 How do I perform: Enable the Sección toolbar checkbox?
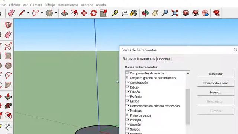click(127, 124)
